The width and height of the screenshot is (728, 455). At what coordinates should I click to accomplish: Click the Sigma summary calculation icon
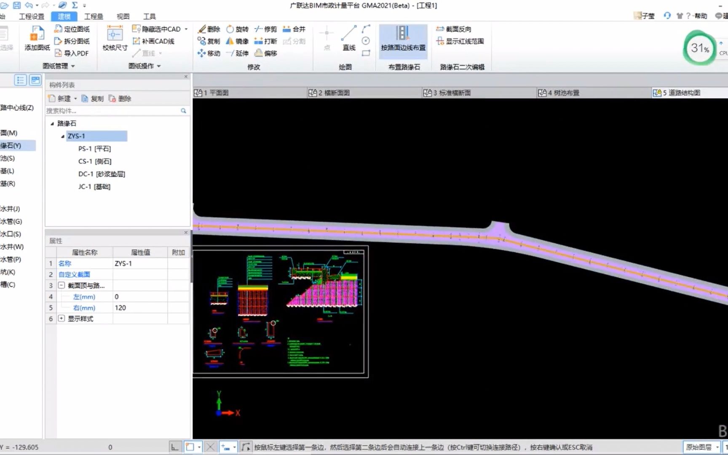click(x=75, y=5)
